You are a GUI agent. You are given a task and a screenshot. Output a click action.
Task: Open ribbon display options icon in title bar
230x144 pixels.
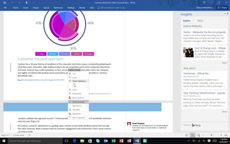(204, 2)
